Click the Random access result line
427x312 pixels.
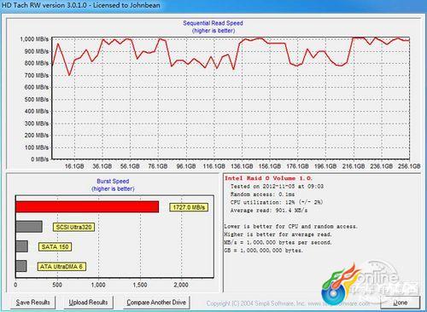pos(262,194)
